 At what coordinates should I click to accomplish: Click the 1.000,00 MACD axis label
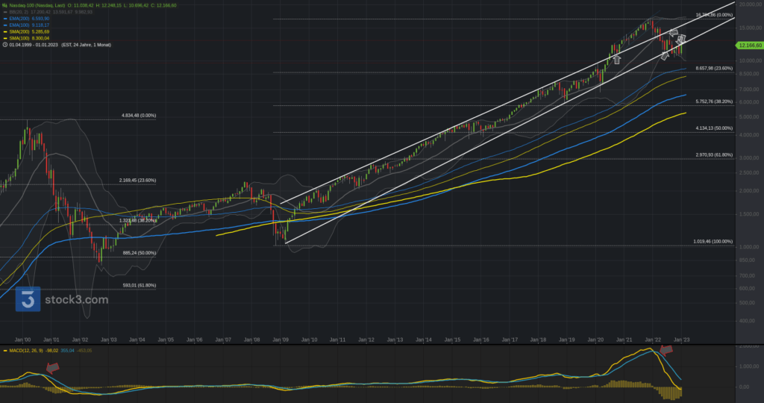[x=750, y=366]
